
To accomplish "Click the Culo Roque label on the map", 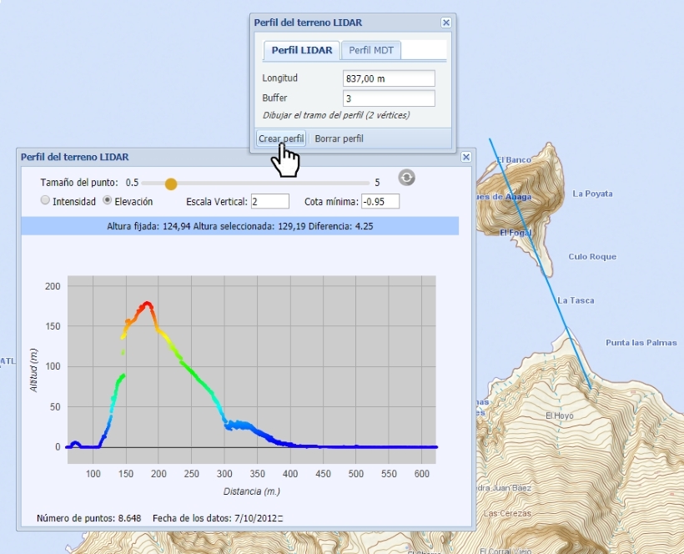I will pos(591,257).
